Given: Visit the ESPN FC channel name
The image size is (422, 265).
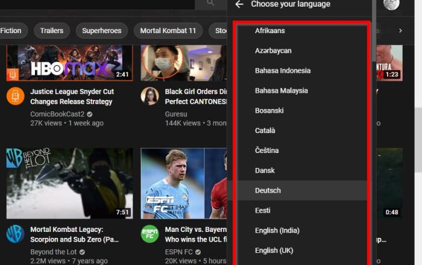Looking at the screenshot, I should click(x=178, y=252).
